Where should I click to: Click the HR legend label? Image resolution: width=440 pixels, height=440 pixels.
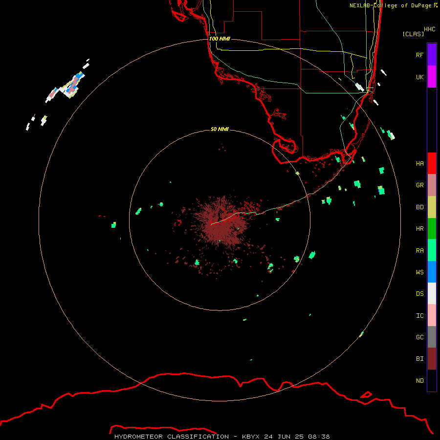tap(419, 229)
